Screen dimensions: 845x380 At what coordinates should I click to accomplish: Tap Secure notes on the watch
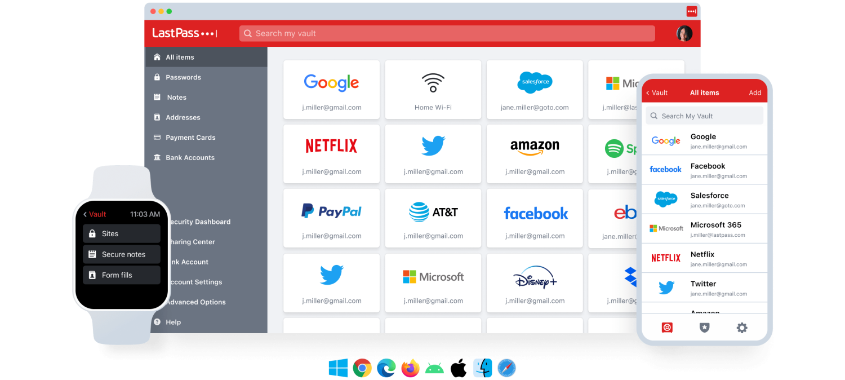tap(122, 254)
